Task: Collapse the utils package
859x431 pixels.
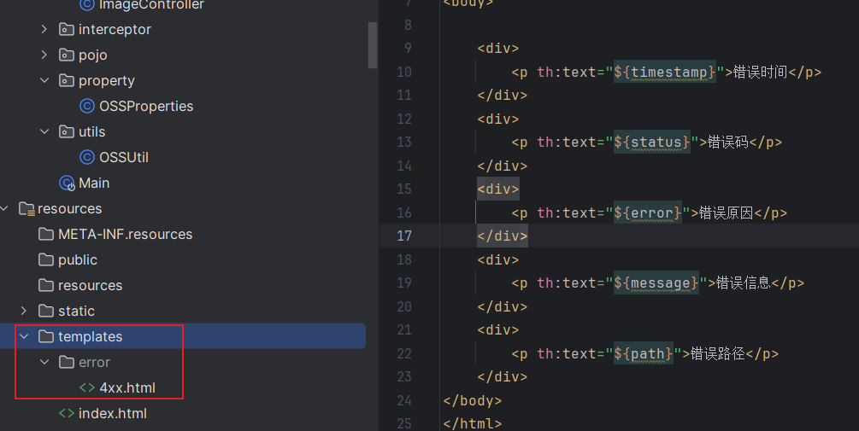Action: click(44, 131)
